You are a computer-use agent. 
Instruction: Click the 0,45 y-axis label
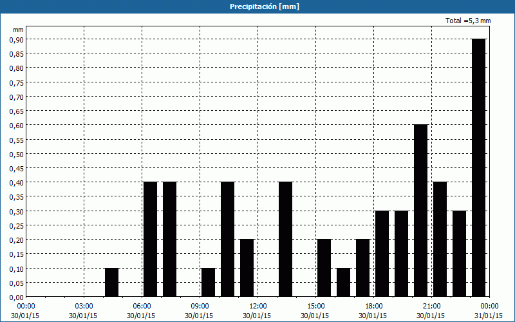[17, 168]
